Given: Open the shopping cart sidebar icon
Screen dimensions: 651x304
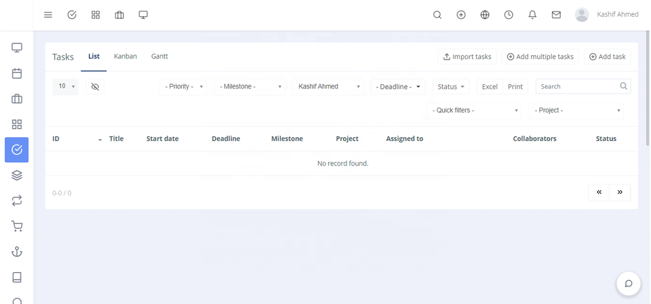Looking at the screenshot, I should tap(17, 227).
